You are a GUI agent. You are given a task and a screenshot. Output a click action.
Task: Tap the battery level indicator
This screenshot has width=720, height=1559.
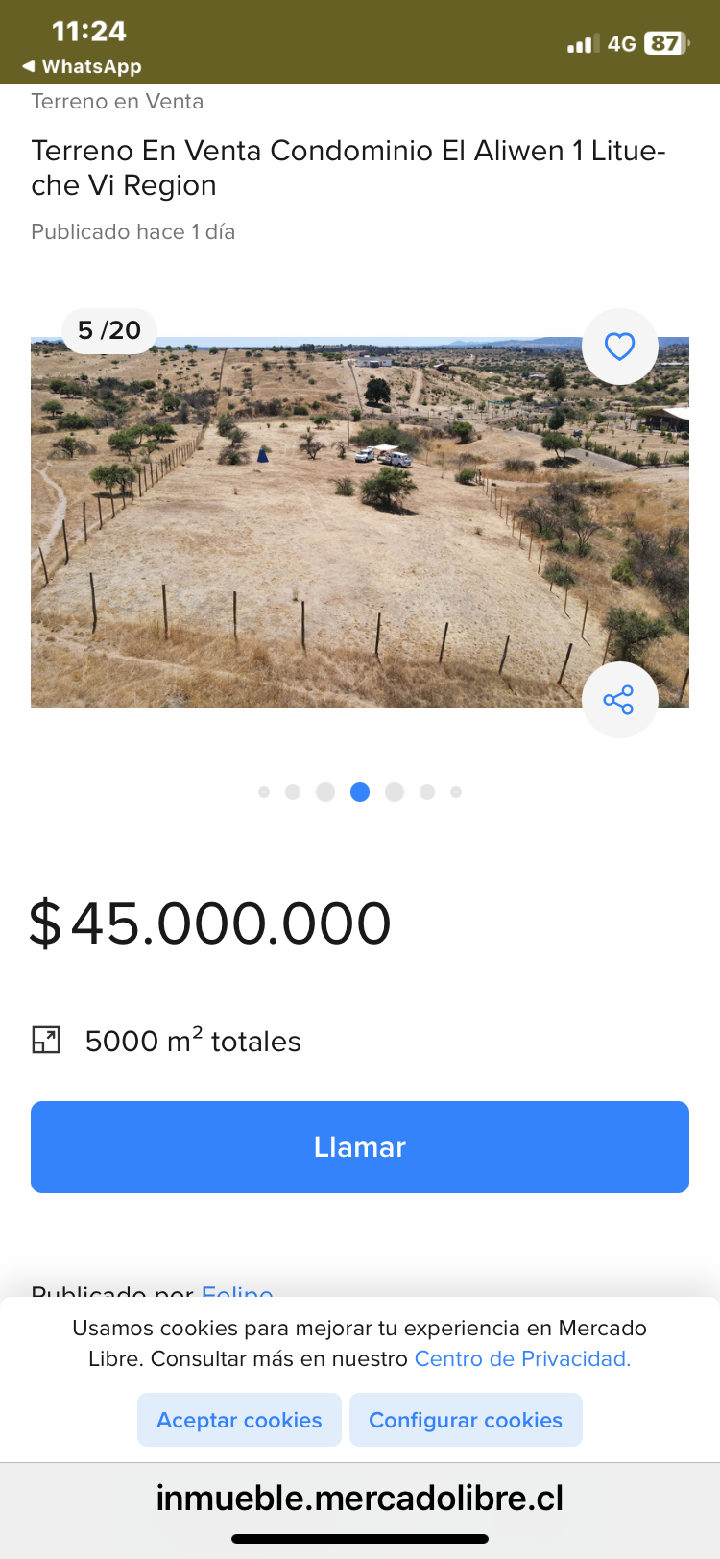667,43
